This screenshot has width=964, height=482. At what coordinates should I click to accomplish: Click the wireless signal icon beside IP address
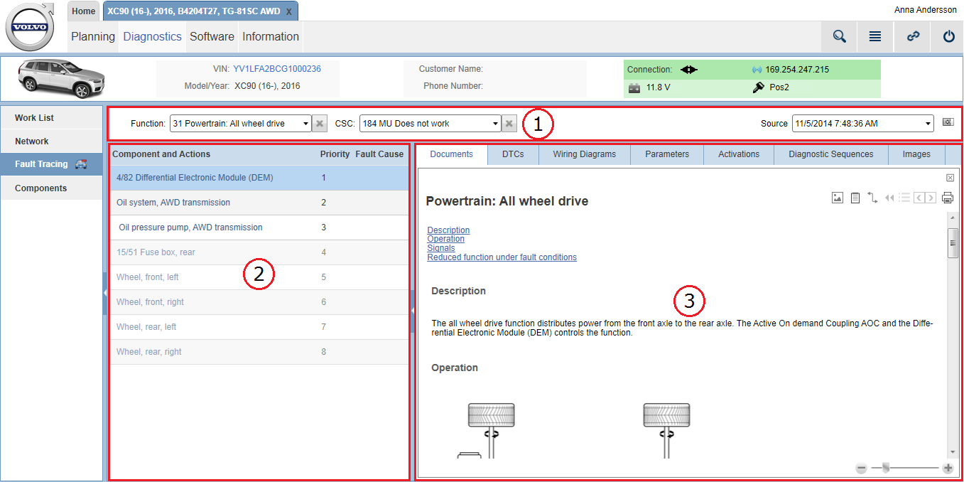[757, 70]
